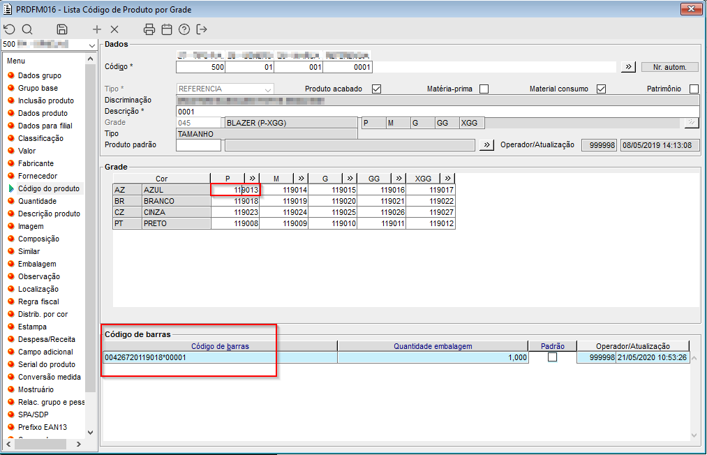Click the Quantidade embalagem column header
Image resolution: width=707 pixels, height=455 pixels.
(x=433, y=346)
